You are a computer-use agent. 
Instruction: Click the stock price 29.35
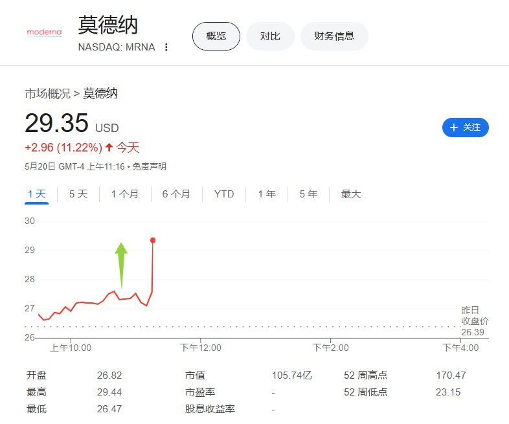point(57,123)
